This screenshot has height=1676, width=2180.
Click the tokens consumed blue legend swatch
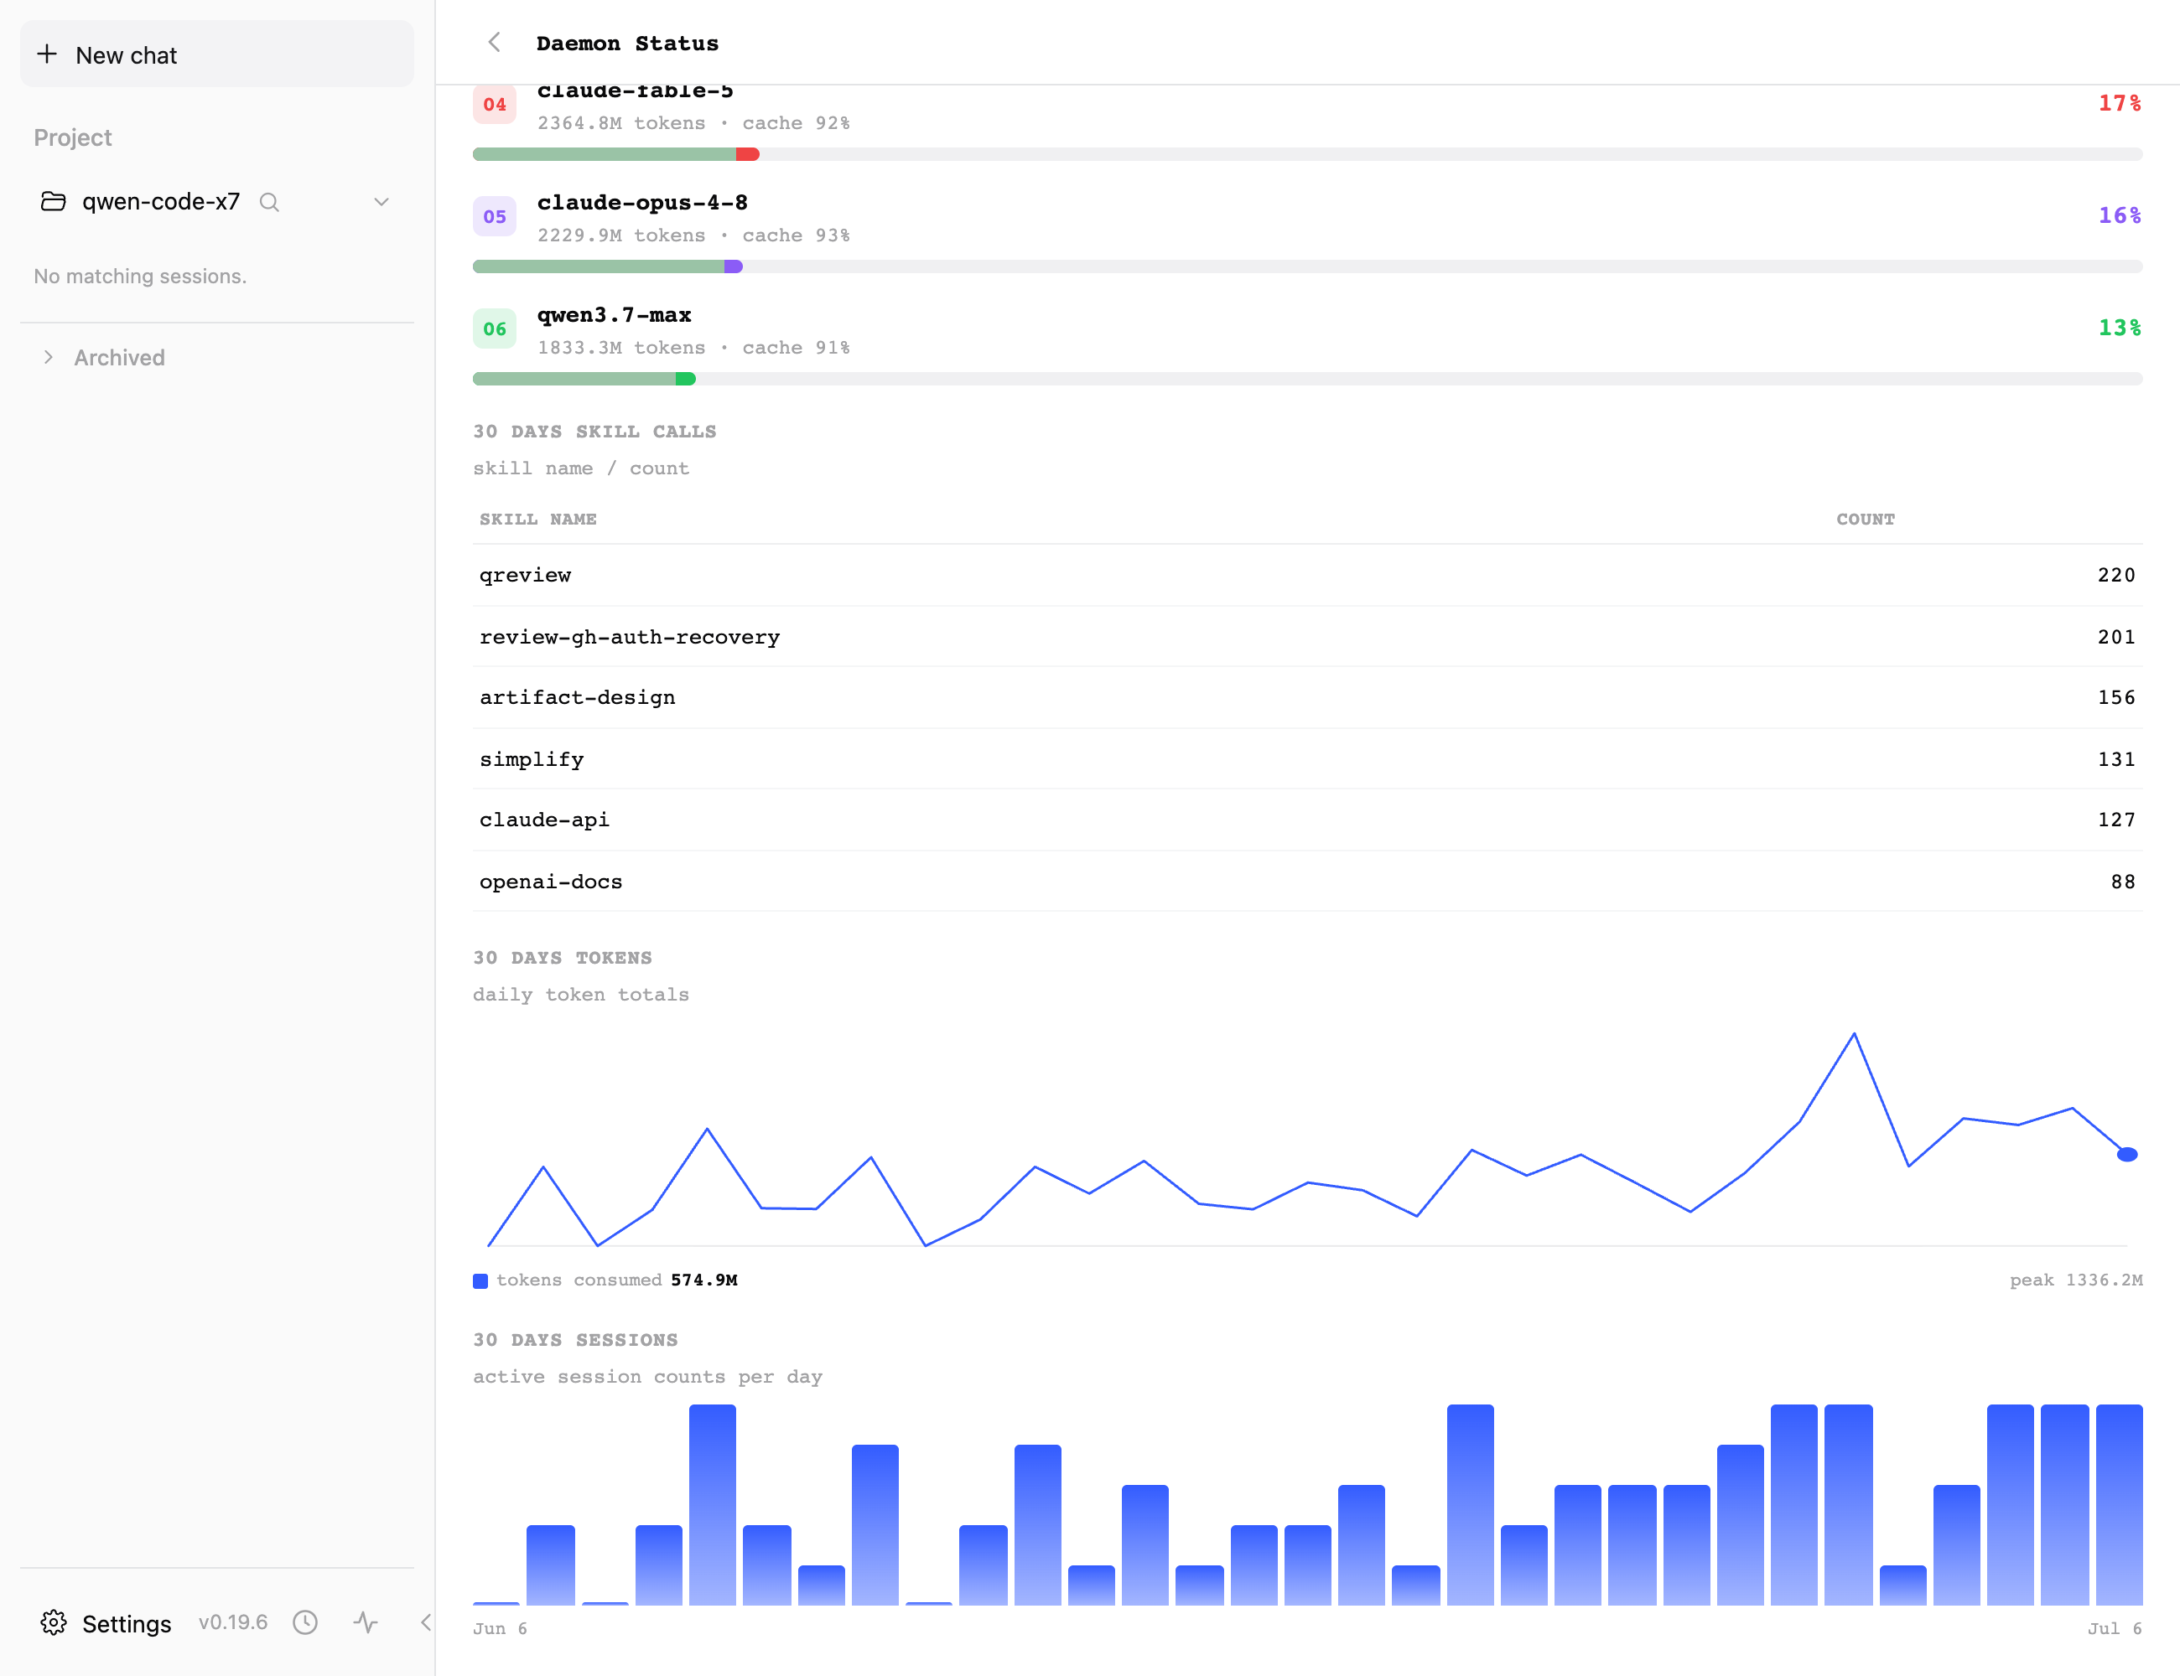click(x=480, y=1281)
